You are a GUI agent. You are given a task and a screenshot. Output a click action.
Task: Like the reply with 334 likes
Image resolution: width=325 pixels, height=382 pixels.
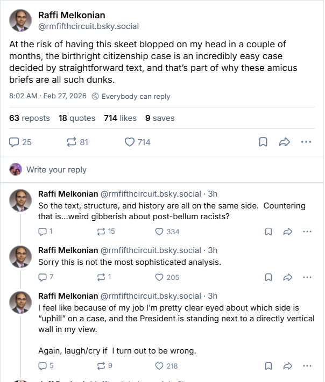coord(159,232)
